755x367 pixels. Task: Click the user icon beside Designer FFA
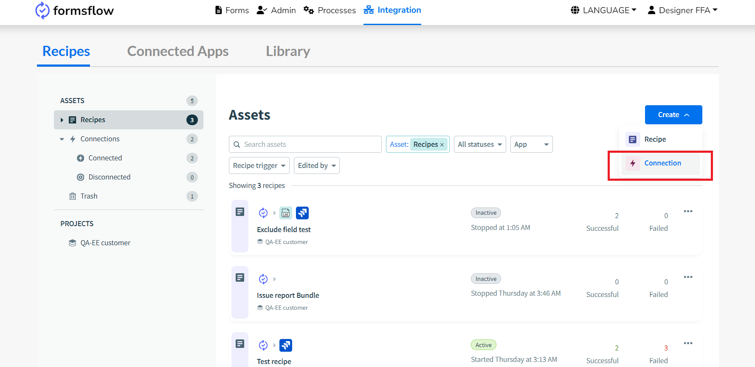click(x=651, y=10)
